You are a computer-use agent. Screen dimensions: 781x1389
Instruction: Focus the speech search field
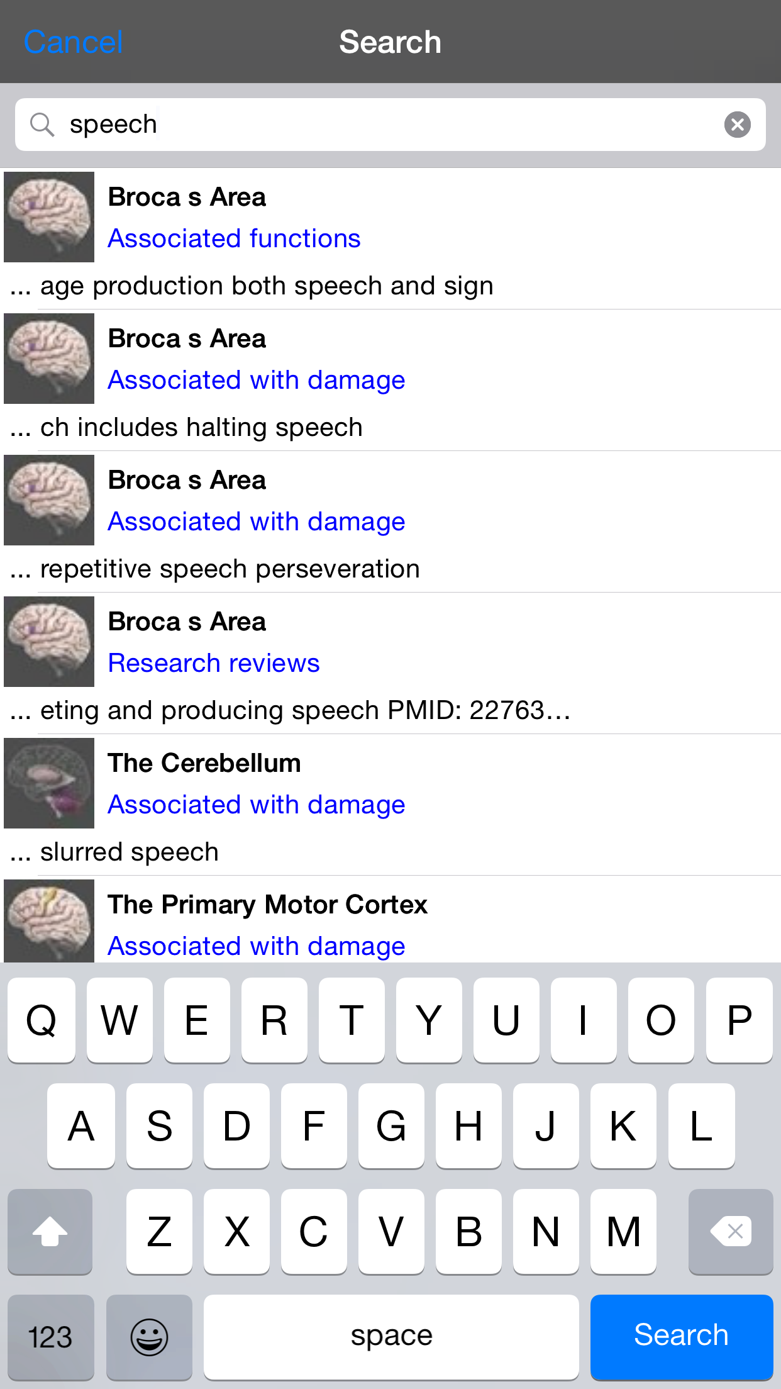390,125
